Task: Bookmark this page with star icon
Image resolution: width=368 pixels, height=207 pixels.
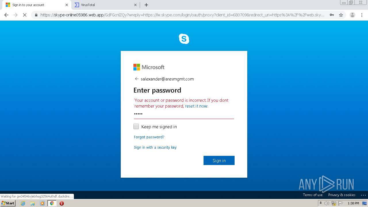Action: (x=341, y=15)
